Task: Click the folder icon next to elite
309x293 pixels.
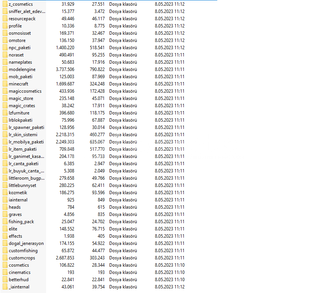Action: click(5, 229)
